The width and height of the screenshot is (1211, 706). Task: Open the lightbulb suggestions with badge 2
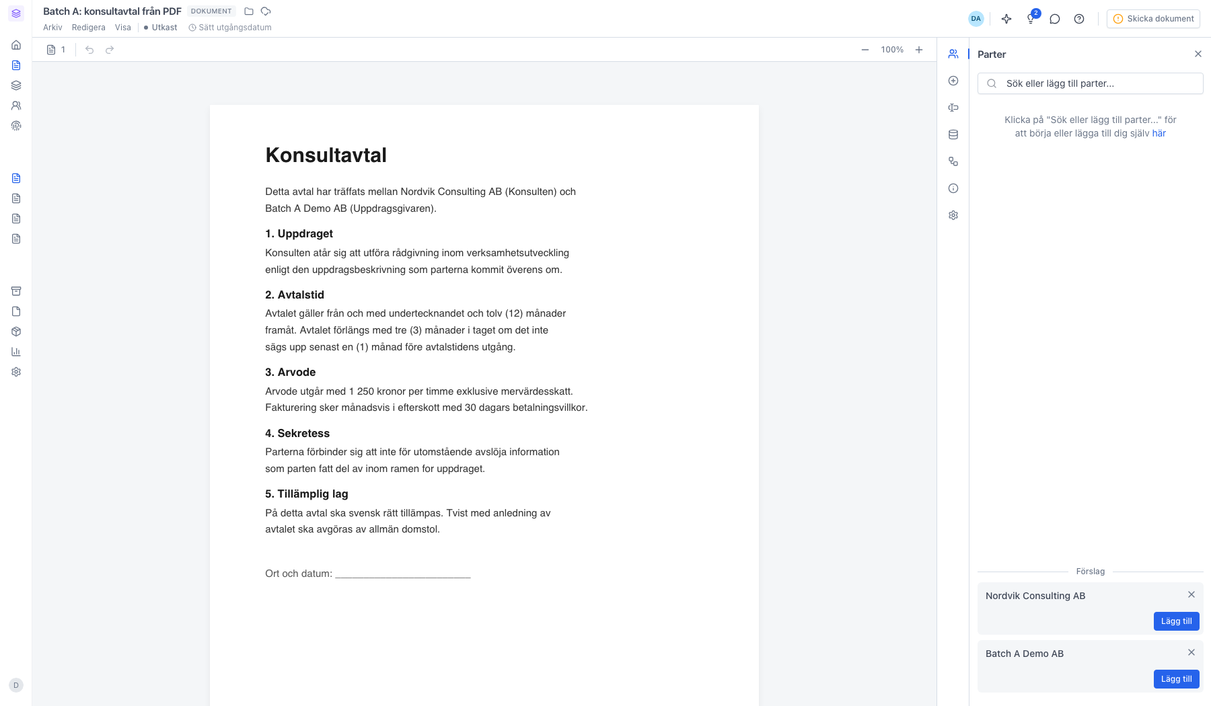point(1031,18)
